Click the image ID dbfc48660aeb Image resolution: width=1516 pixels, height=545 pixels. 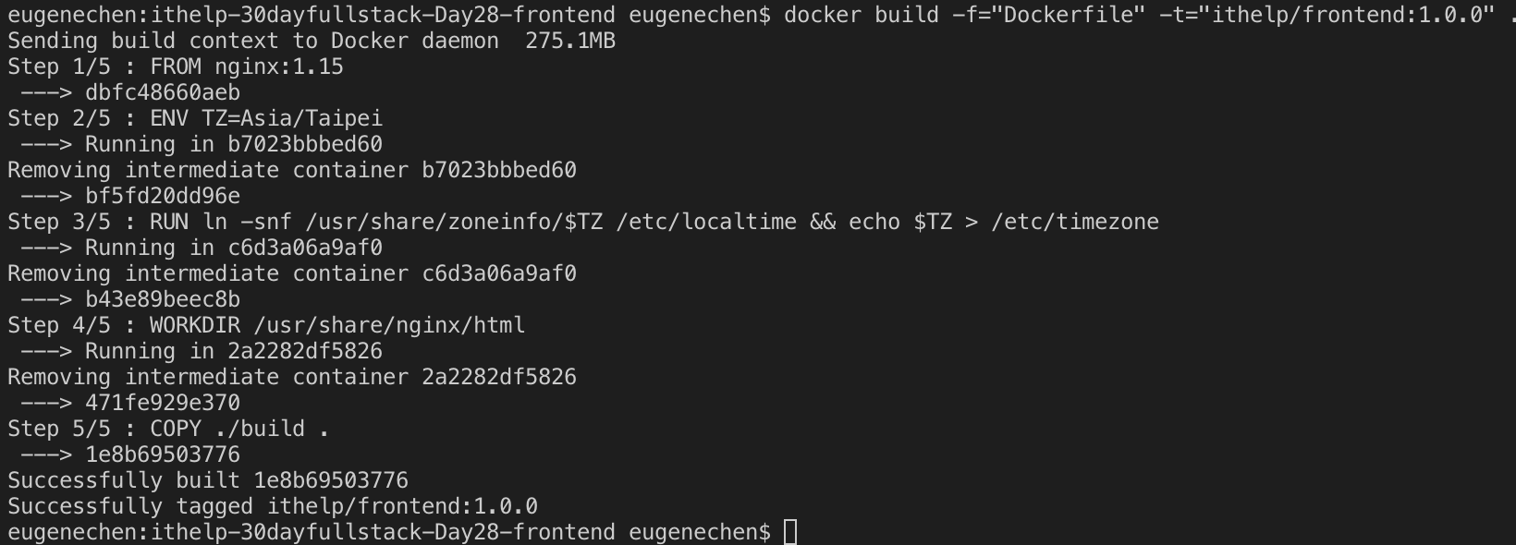pyautogui.click(x=162, y=92)
